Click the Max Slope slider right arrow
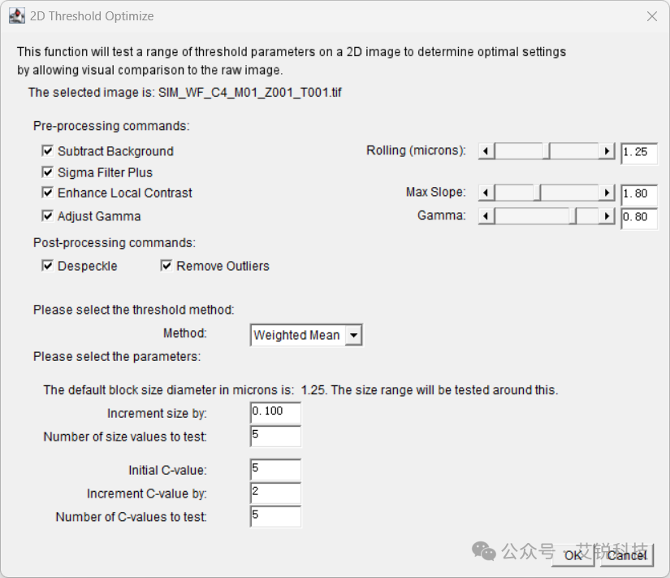Viewport: 670px width, 578px height. (607, 193)
